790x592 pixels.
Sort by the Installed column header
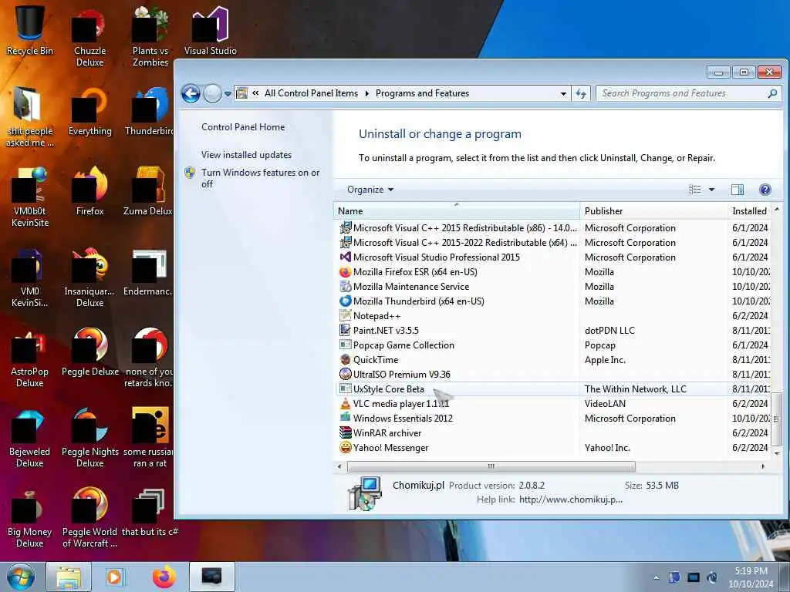pos(749,211)
